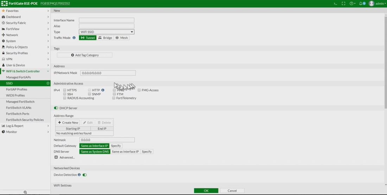Click the Interface Name input field

click(106, 20)
